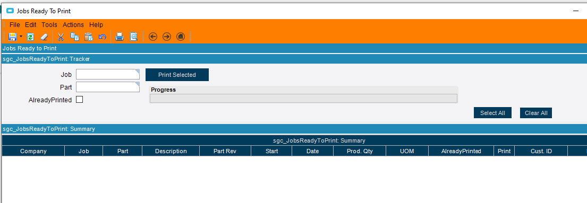Open the File menu

14,25
